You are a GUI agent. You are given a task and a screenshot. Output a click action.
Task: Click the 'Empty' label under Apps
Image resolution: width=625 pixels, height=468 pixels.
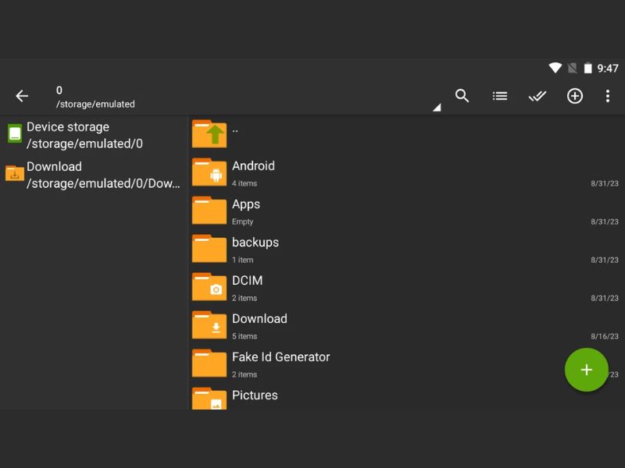[x=242, y=222]
